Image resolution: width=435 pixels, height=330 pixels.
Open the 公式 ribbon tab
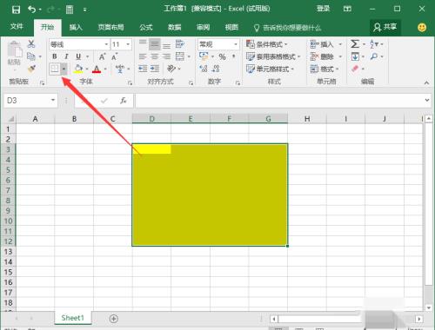146,27
